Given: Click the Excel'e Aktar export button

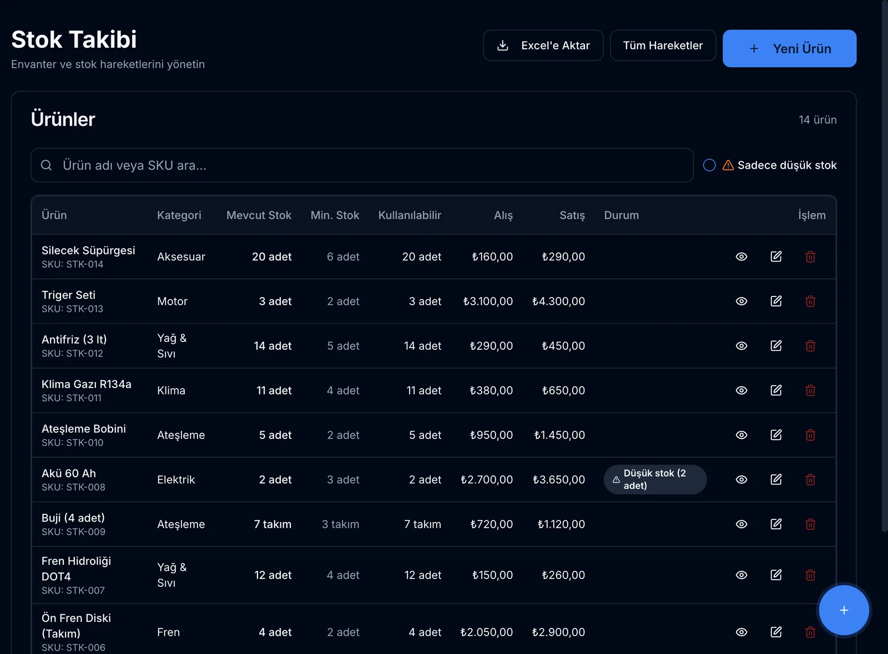Looking at the screenshot, I should click(543, 45).
